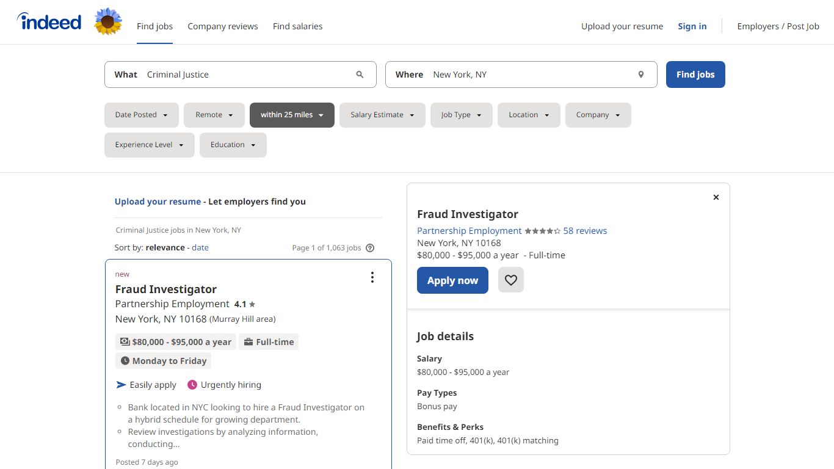The height and width of the screenshot is (469, 834).
Task: Expand the Salary Estimate filter
Action: point(382,115)
